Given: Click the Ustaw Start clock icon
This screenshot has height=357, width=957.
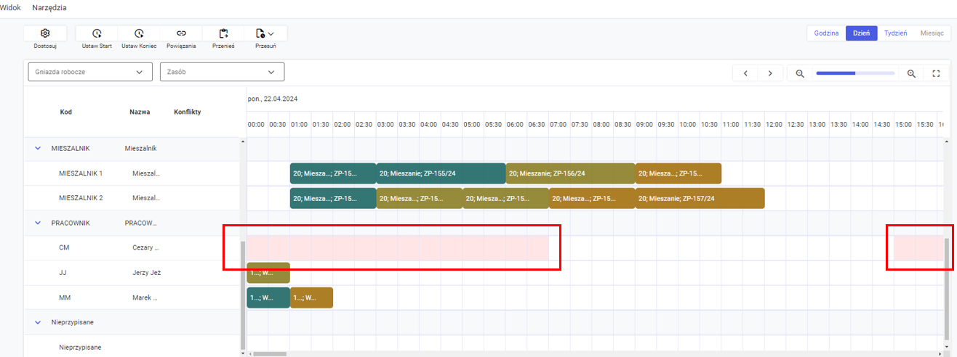Looking at the screenshot, I should pyautogui.click(x=96, y=33).
